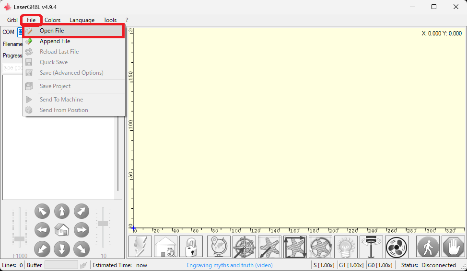Viewport: 467px width, 271px height.
Task: Jog up with the up arrow button
Action: (x=62, y=211)
